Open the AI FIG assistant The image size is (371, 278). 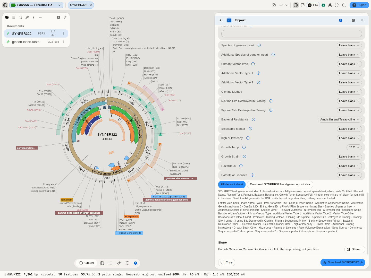(x=313, y=5)
